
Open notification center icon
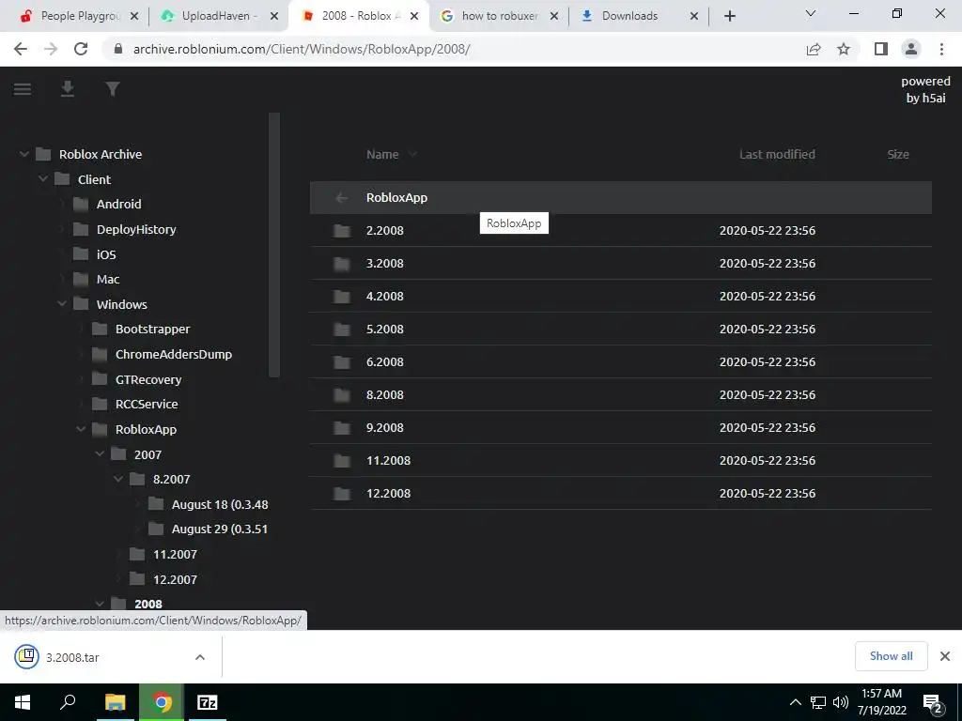point(932,702)
